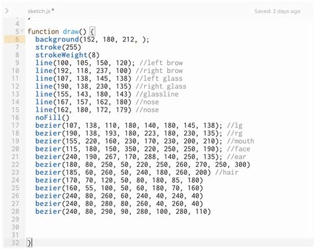Screen dimensions: 315x249
Task: Click the '//glassline' comment
Action: tap(157, 94)
